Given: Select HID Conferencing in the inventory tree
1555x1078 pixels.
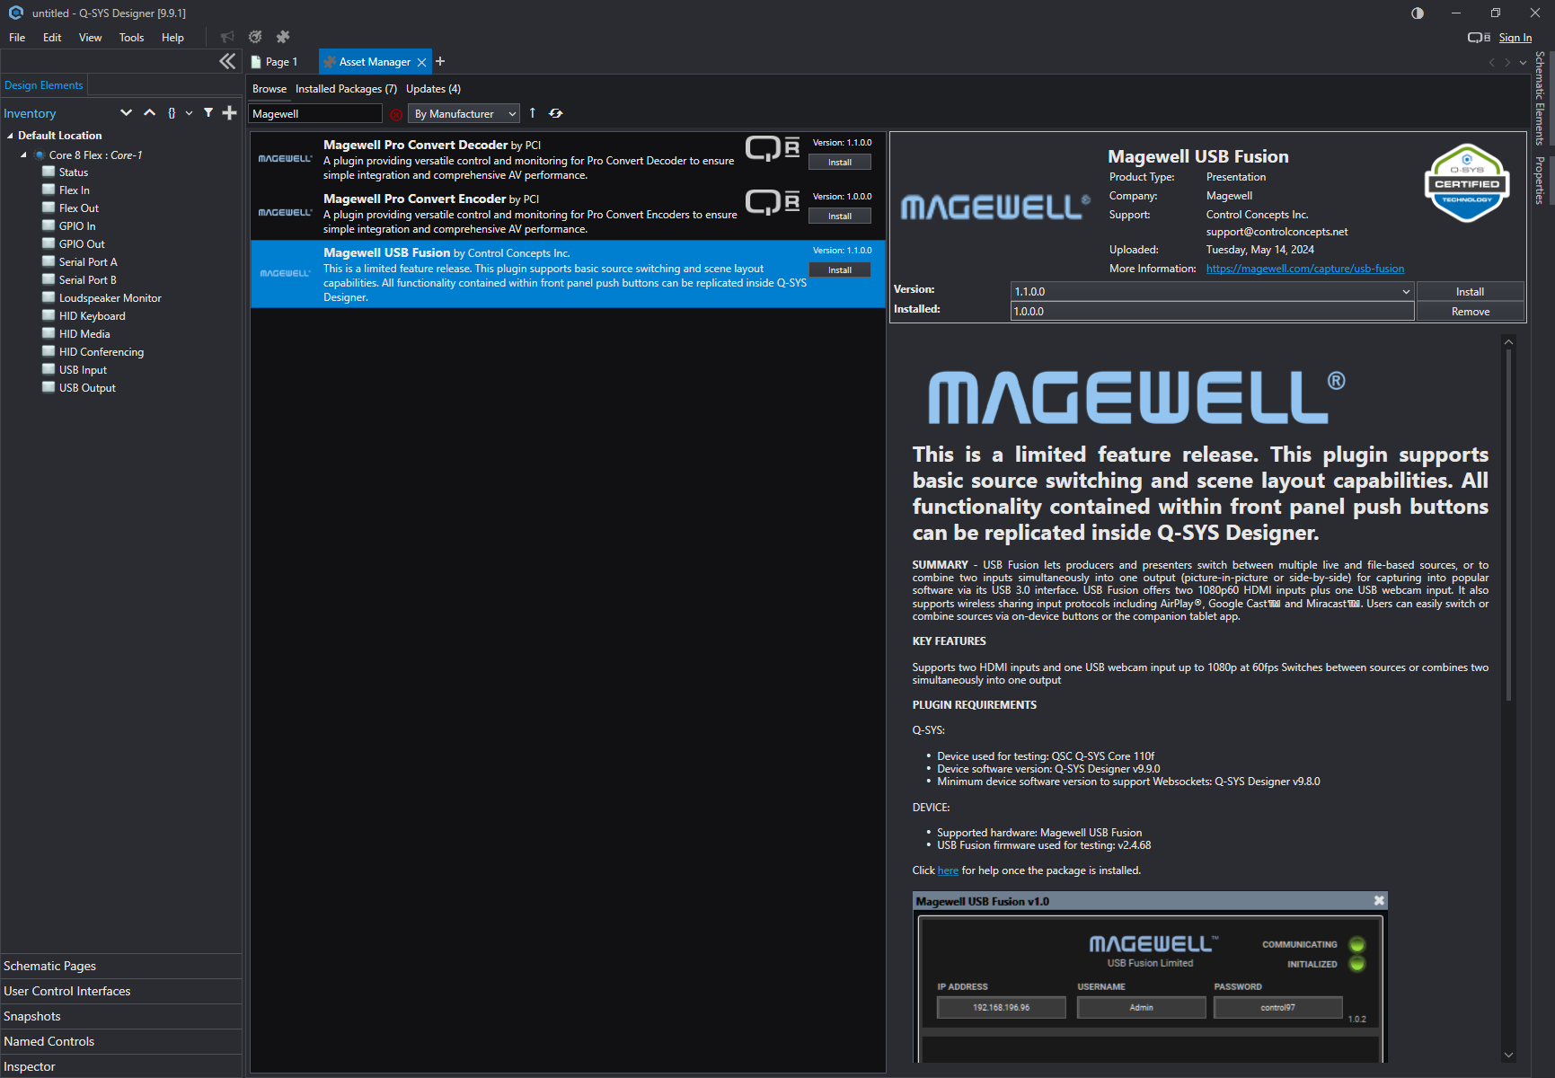Looking at the screenshot, I should [x=101, y=352].
